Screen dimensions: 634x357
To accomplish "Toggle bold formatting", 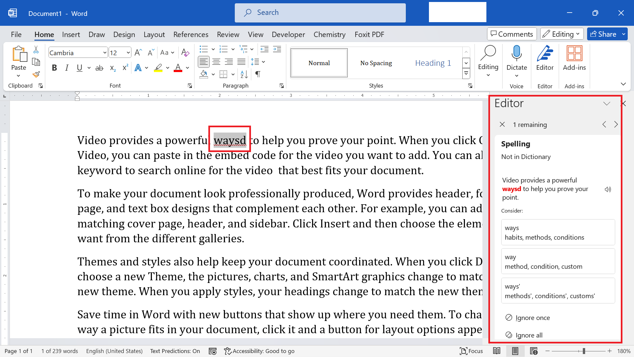I will [54, 67].
